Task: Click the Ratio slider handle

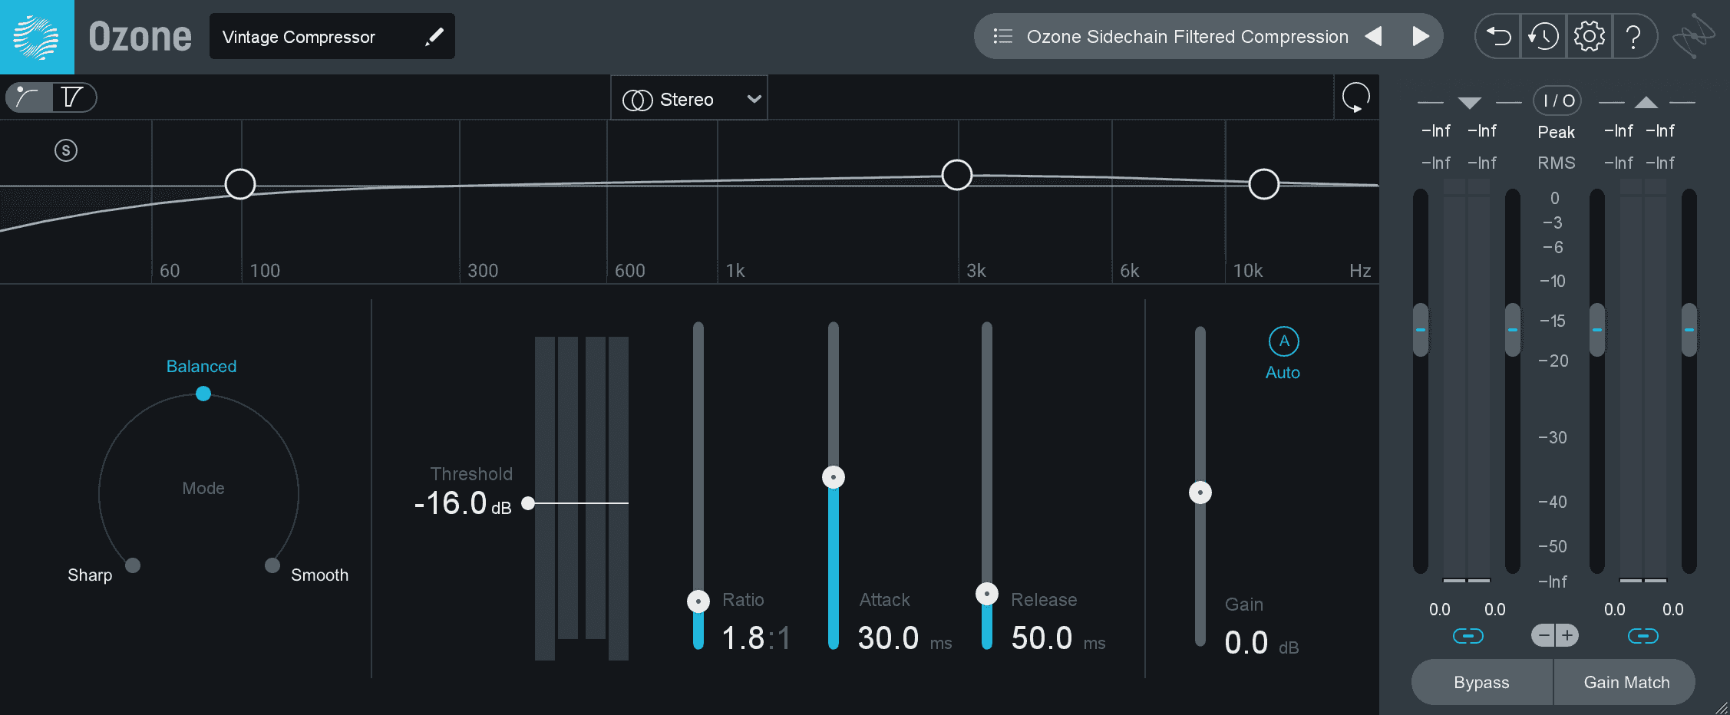Action: click(x=698, y=601)
